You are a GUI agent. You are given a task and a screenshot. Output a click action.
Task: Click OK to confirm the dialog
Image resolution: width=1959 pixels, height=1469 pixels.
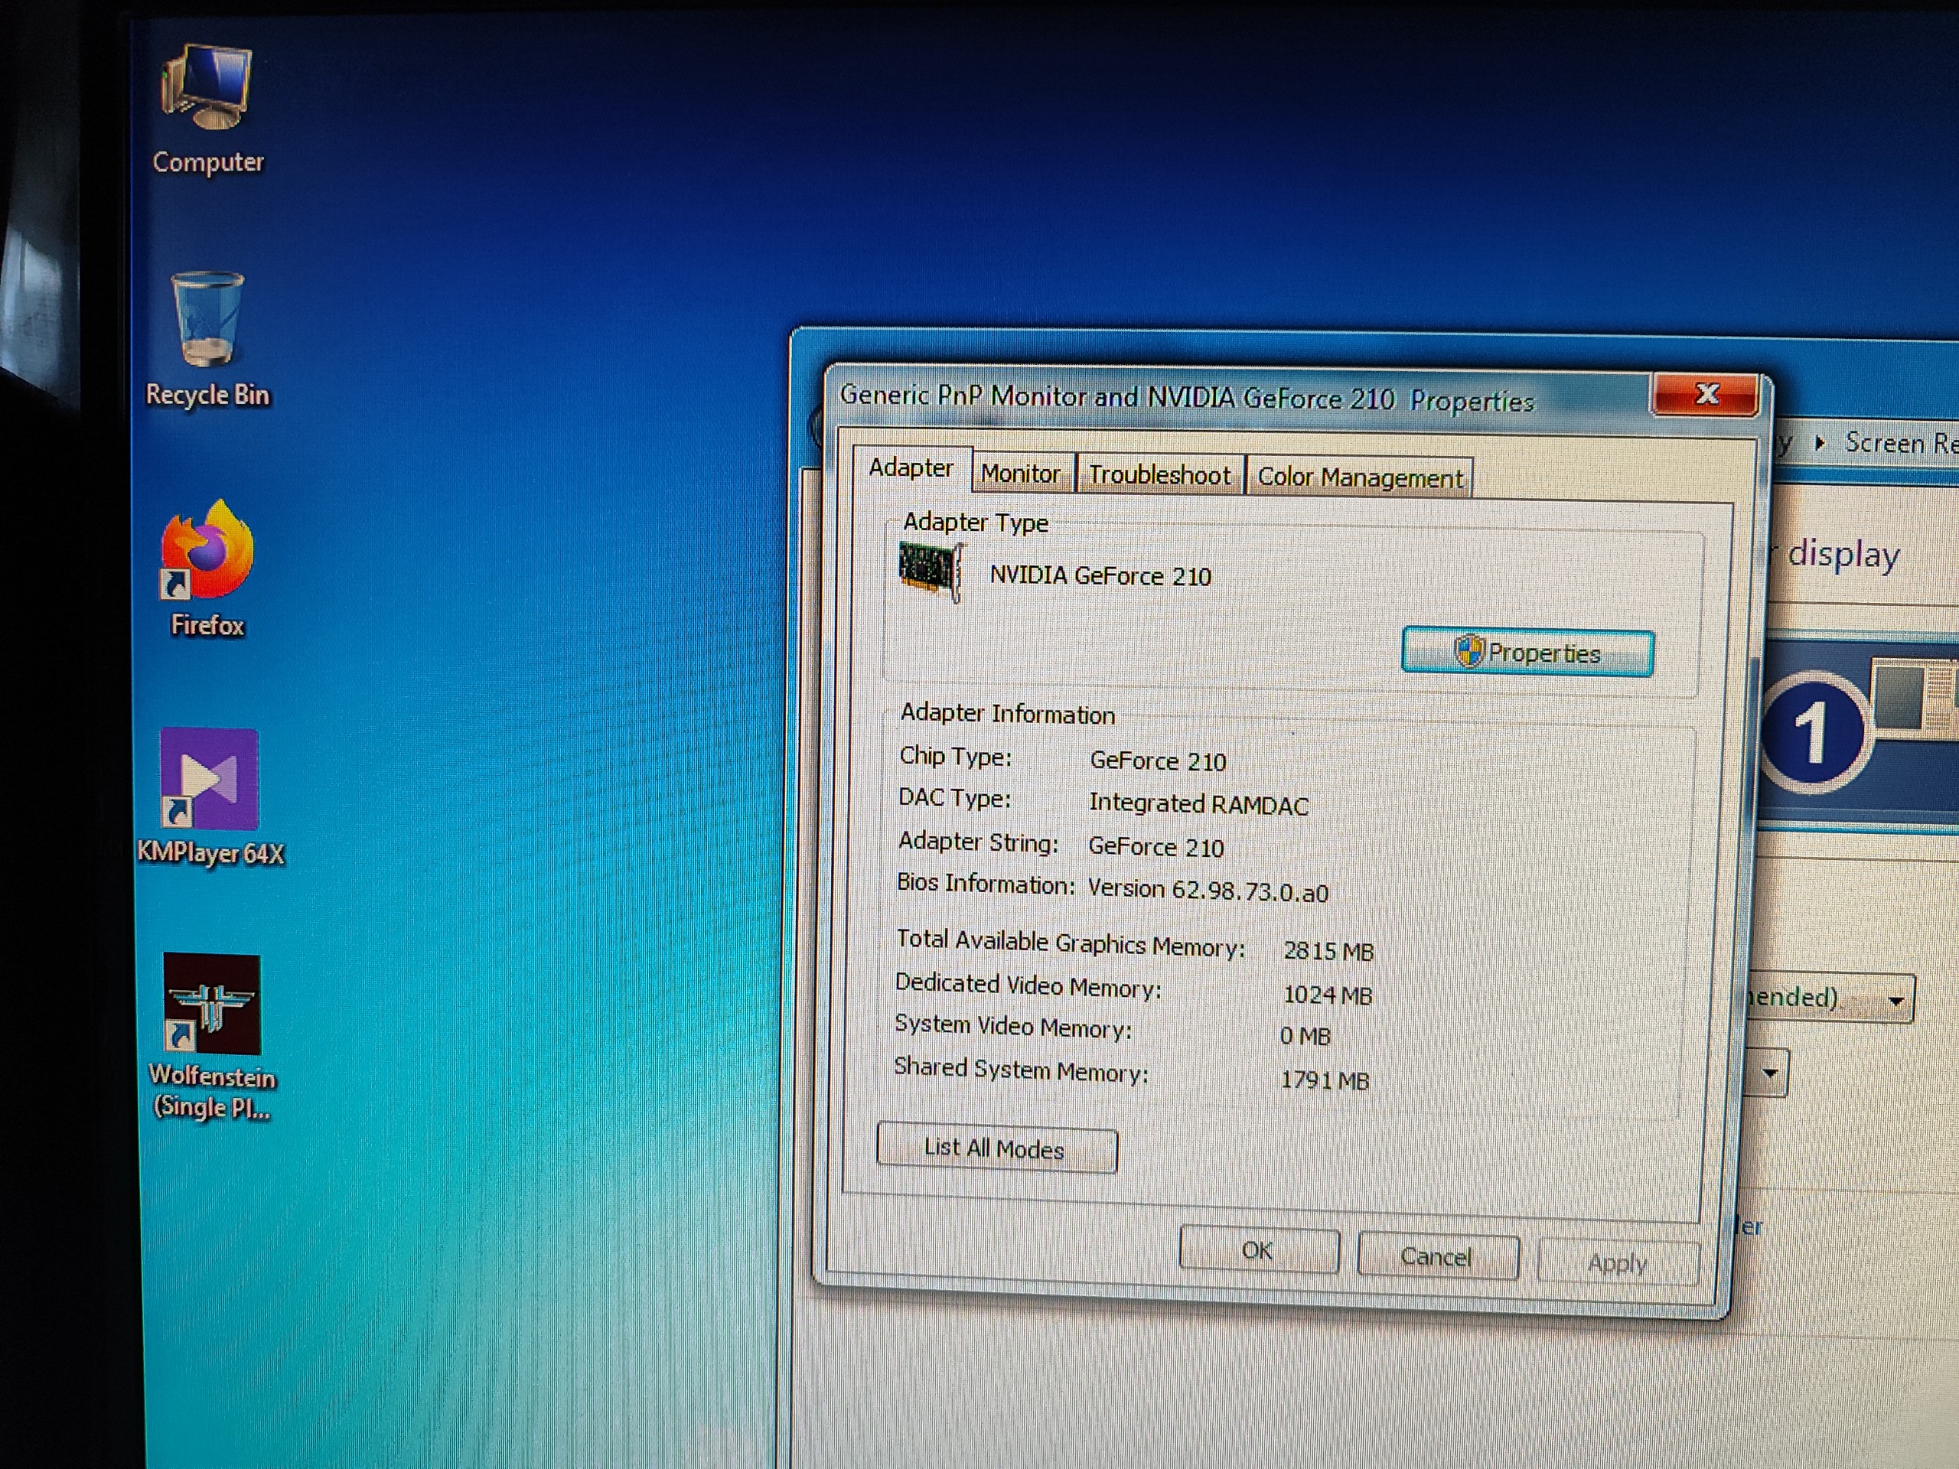click(x=1257, y=1251)
